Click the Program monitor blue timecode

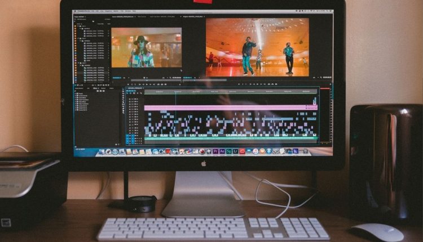(x=187, y=78)
